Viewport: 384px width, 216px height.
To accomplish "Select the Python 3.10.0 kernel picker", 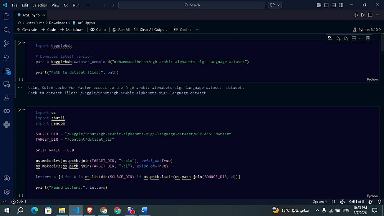I will point(366,30).
